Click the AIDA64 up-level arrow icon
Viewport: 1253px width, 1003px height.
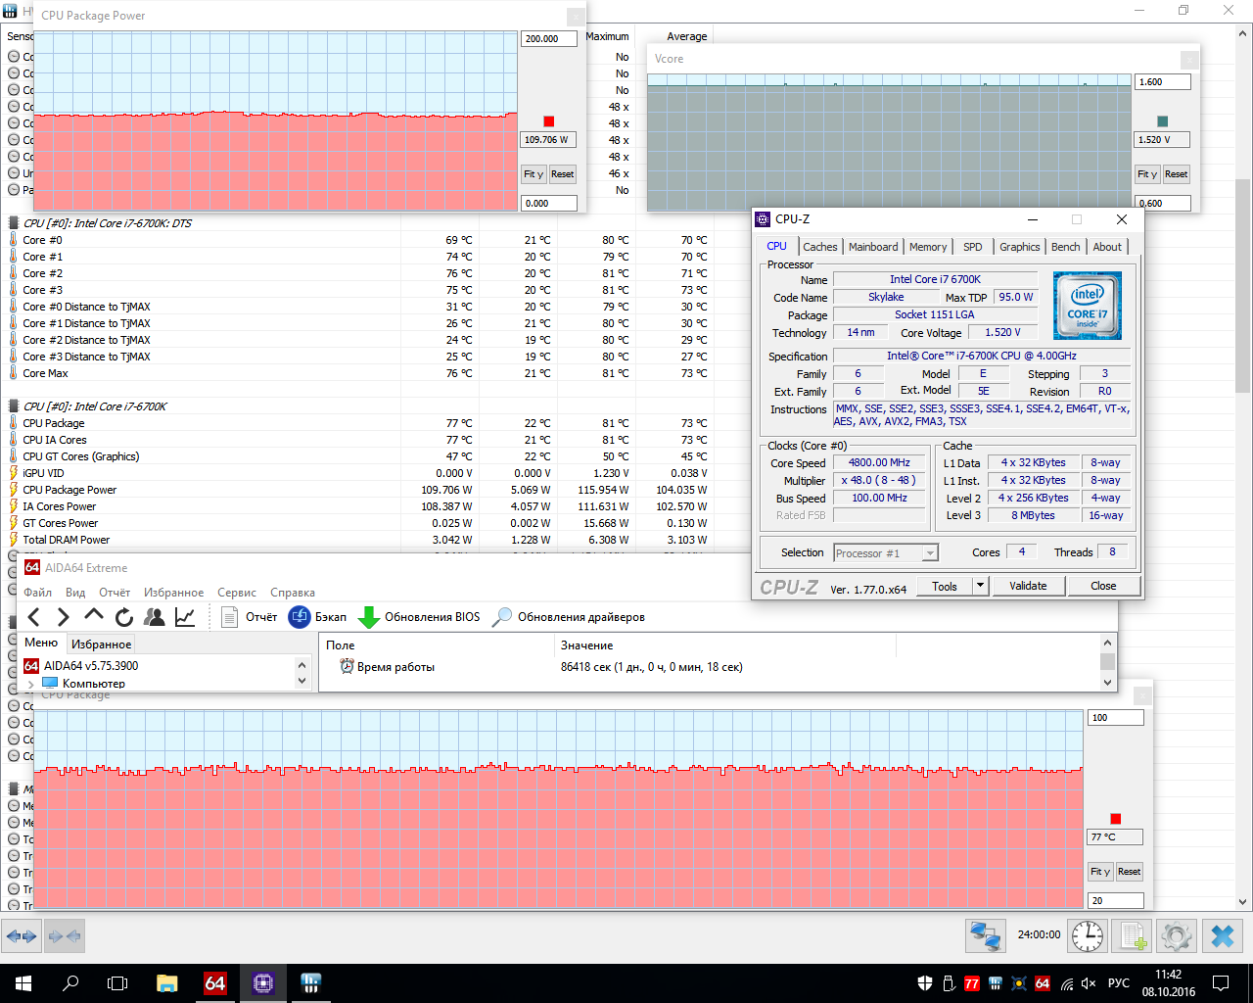pyautogui.click(x=94, y=616)
